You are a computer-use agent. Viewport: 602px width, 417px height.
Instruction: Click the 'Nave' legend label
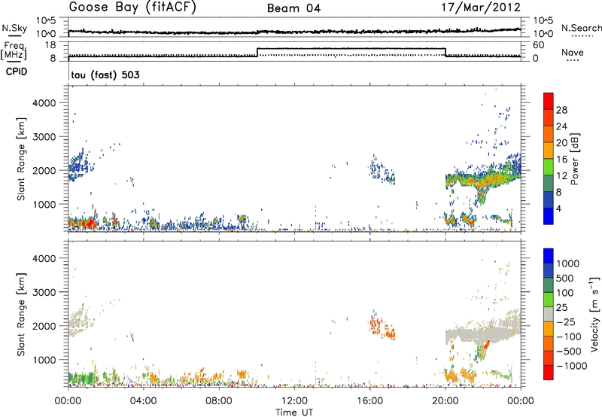pyautogui.click(x=573, y=52)
